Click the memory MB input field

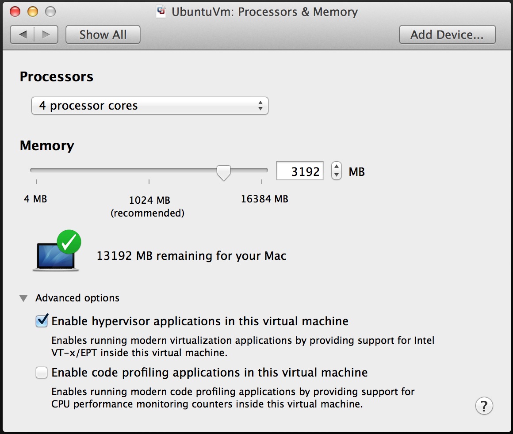pos(300,171)
